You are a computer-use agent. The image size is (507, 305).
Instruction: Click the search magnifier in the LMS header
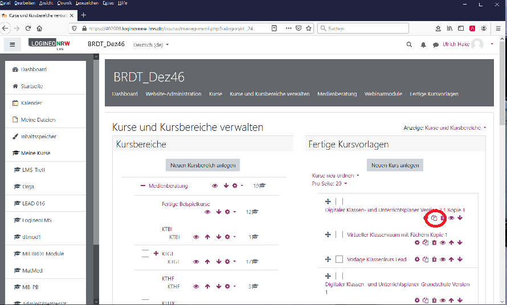[408, 44]
